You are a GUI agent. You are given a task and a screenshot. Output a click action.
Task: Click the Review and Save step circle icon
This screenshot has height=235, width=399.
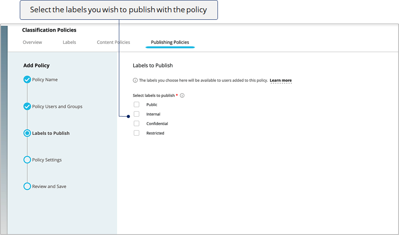coord(27,186)
